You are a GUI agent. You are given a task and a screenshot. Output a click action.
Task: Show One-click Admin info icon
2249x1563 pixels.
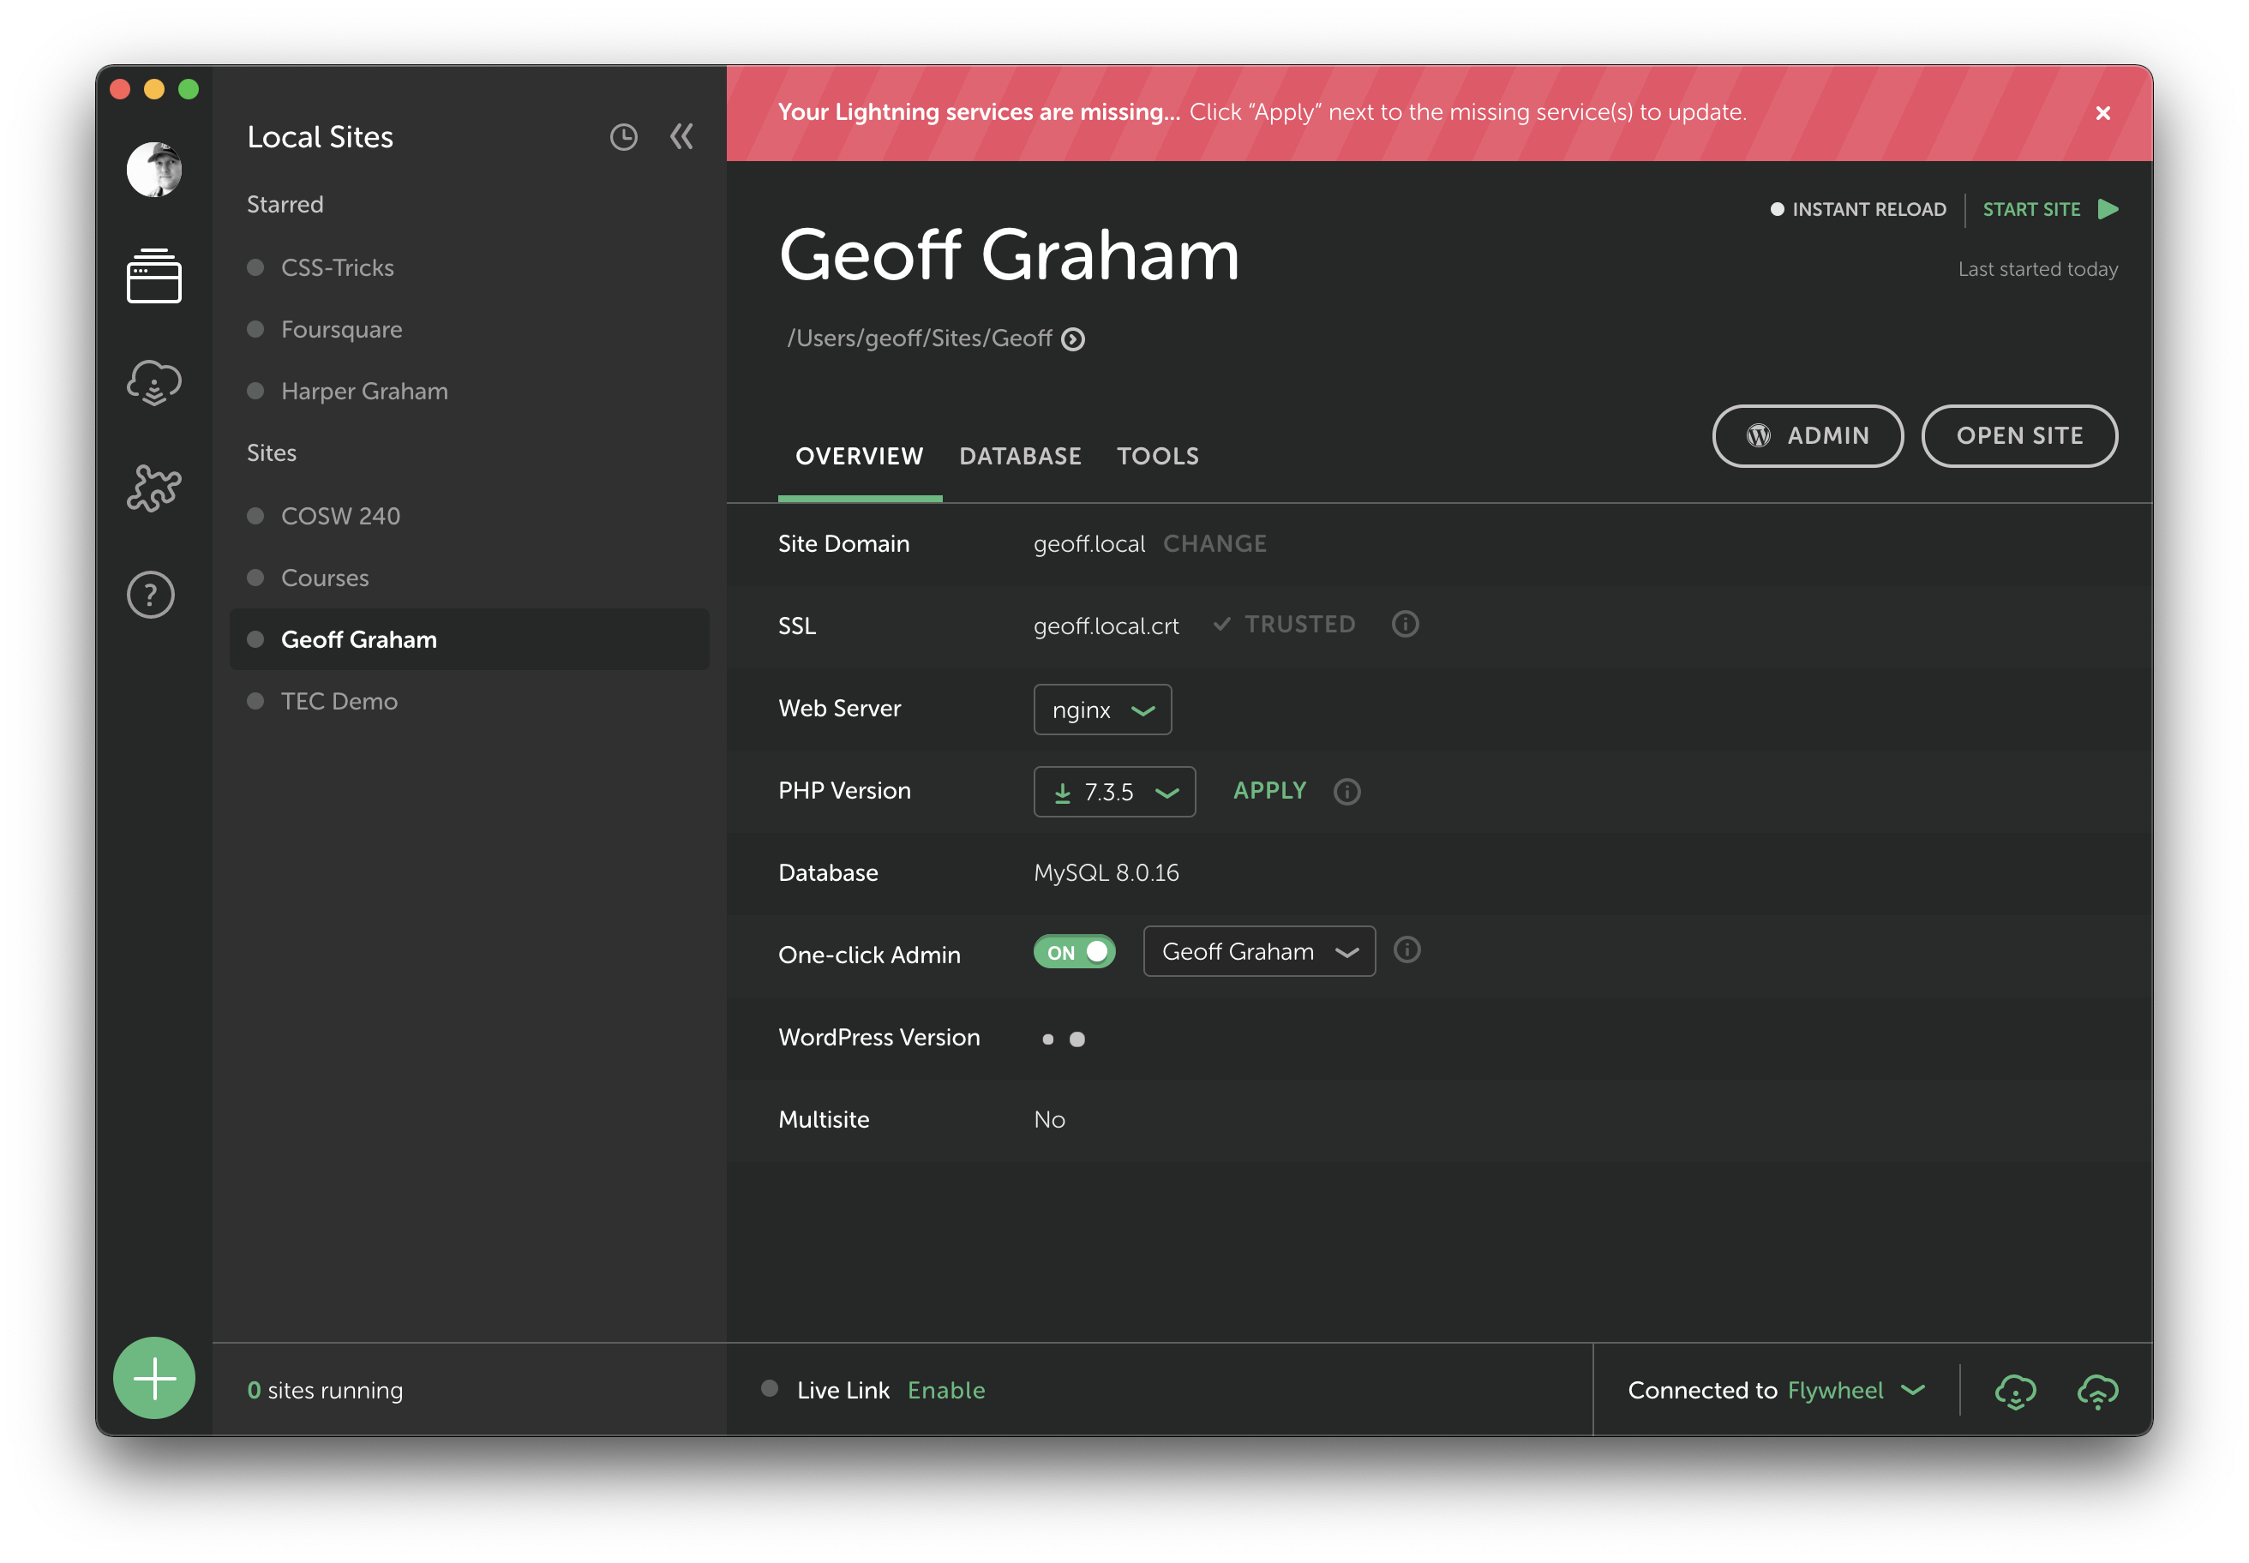pos(1406,950)
